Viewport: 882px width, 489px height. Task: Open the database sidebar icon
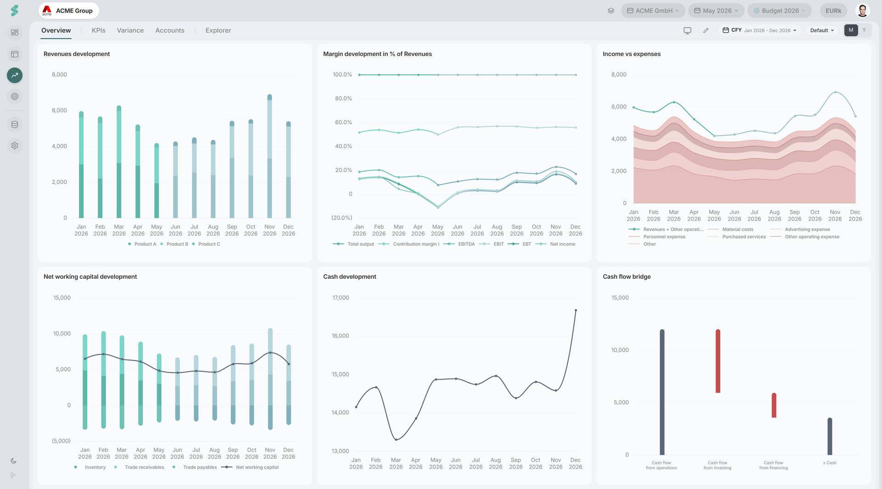15,124
